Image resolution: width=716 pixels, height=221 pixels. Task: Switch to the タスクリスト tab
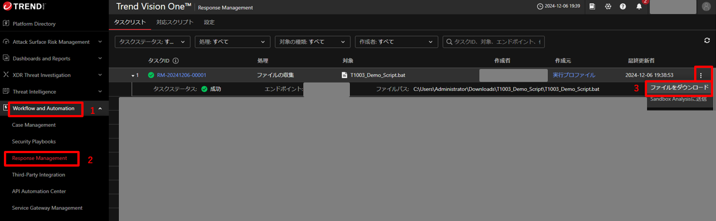tap(130, 22)
